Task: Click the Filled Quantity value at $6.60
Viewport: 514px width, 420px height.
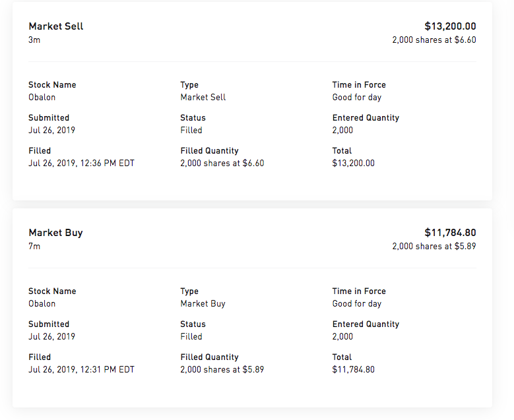Action: tap(222, 163)
